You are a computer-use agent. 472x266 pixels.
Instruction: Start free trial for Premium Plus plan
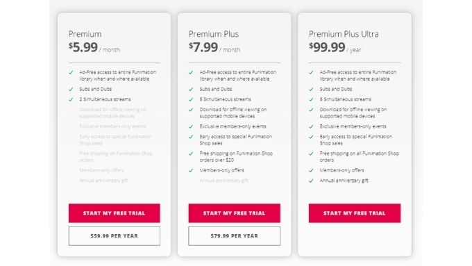[234, 213]
